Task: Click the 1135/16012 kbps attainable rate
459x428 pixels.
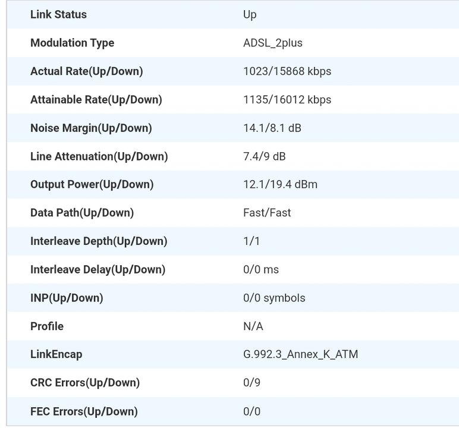Action: point(287,99)
